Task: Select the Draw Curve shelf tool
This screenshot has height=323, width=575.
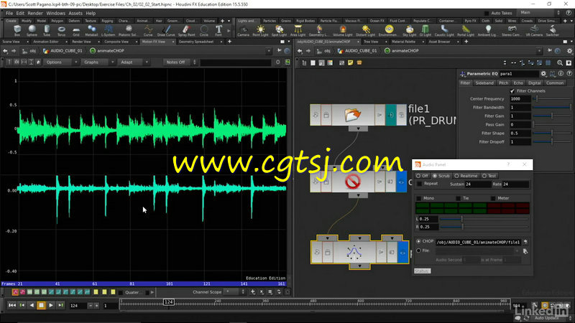Action: point(166,30)
